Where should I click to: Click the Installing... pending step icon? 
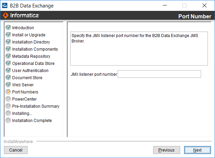point(8,113)
